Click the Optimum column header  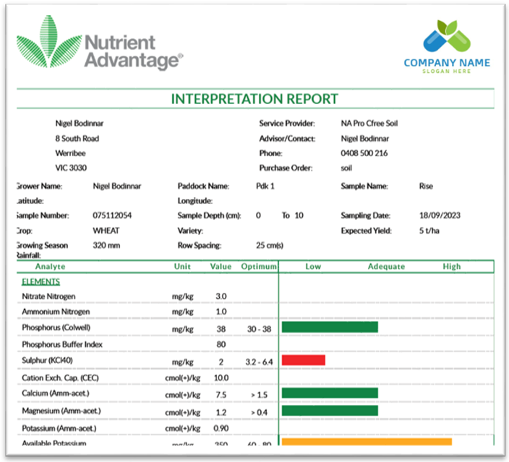click(259, 266)
